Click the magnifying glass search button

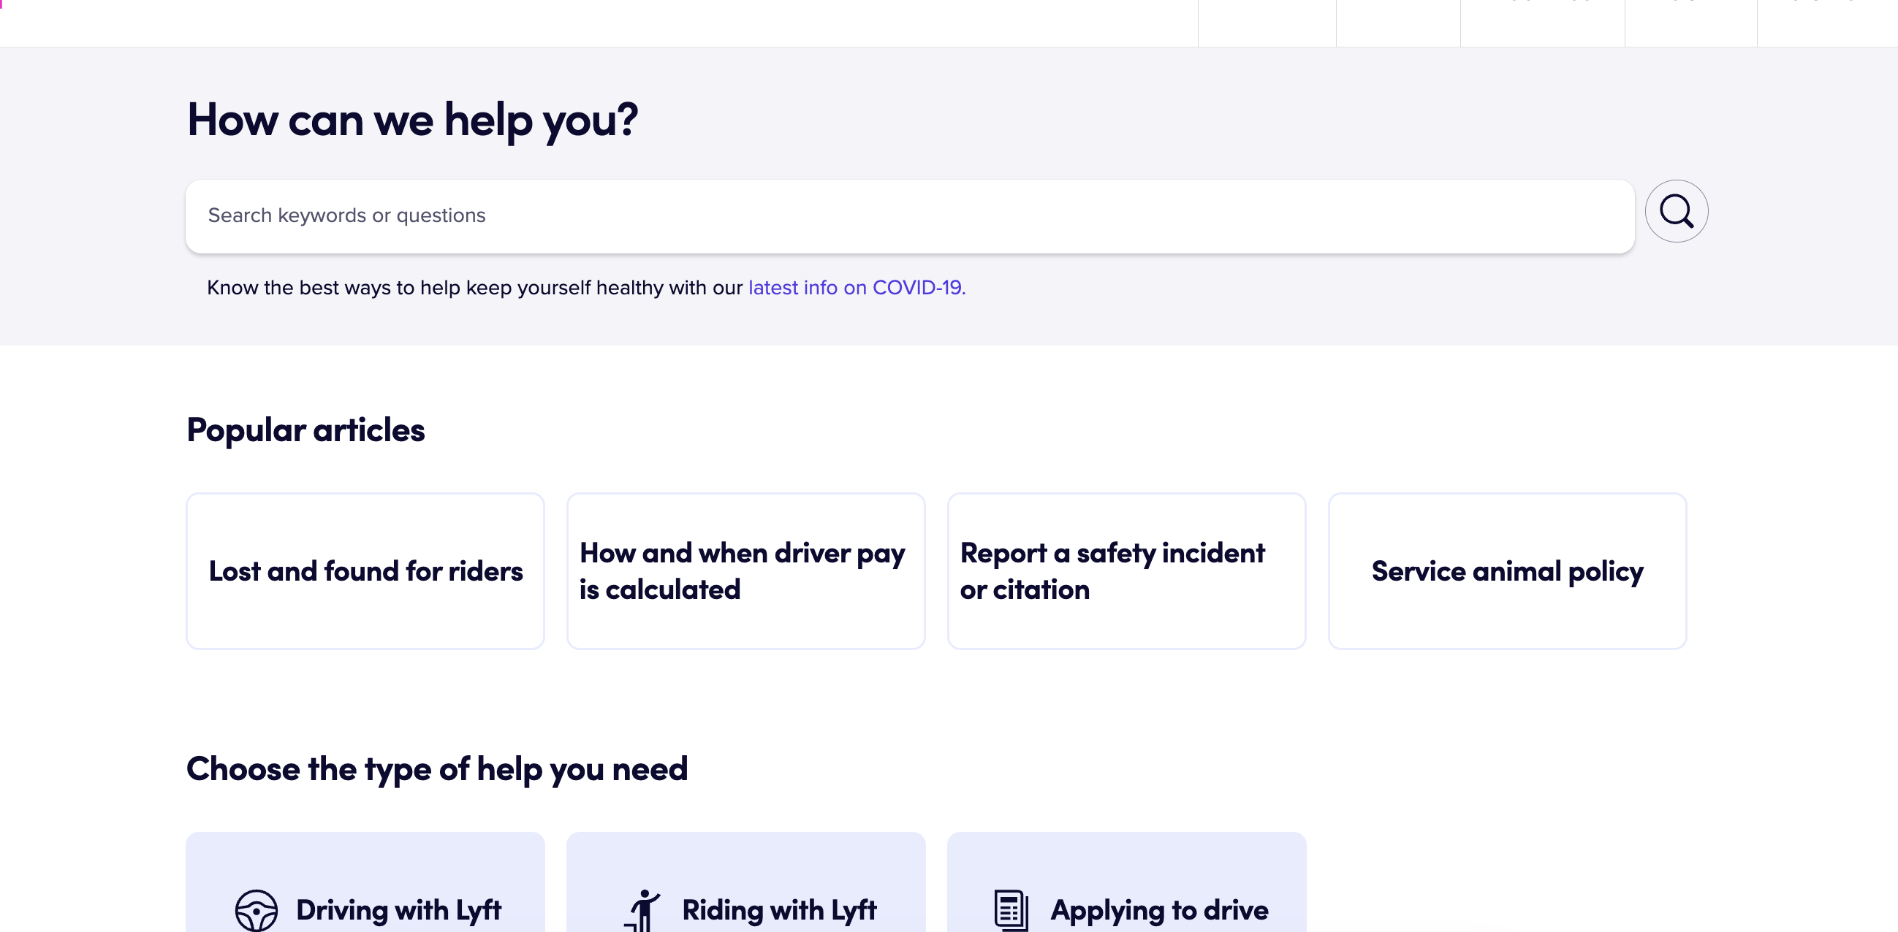pos(1677,212)
